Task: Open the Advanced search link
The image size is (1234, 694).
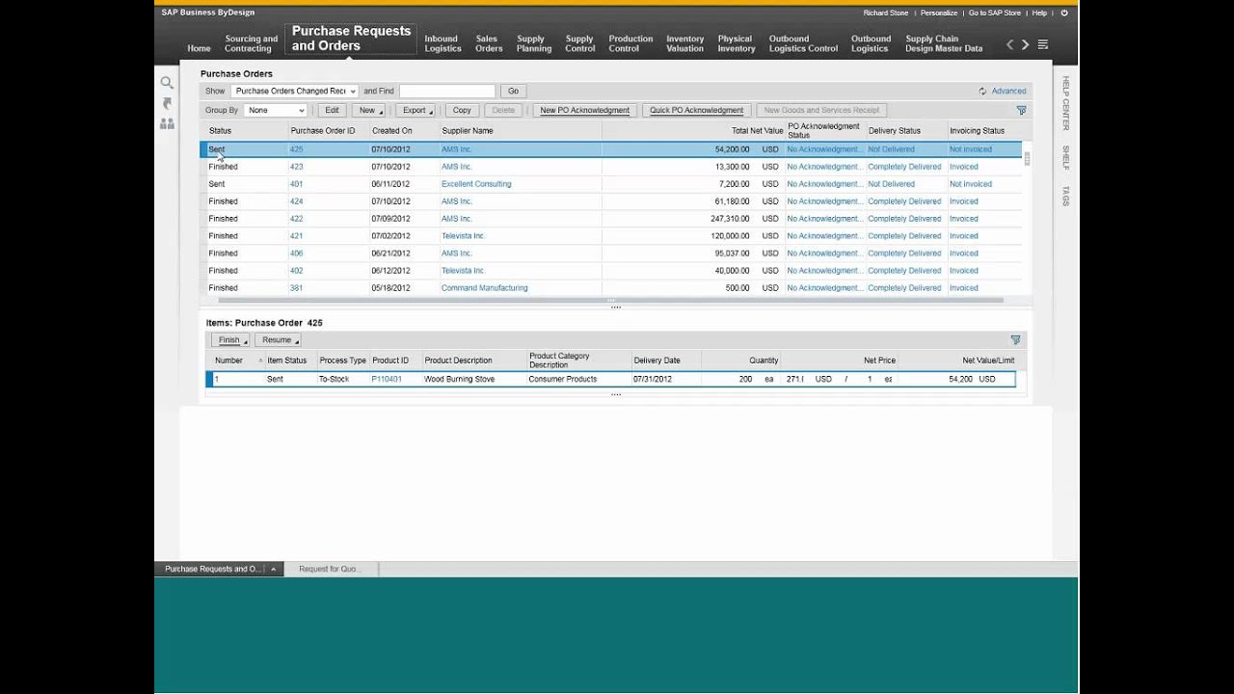Action: [x=1008, y=92]
